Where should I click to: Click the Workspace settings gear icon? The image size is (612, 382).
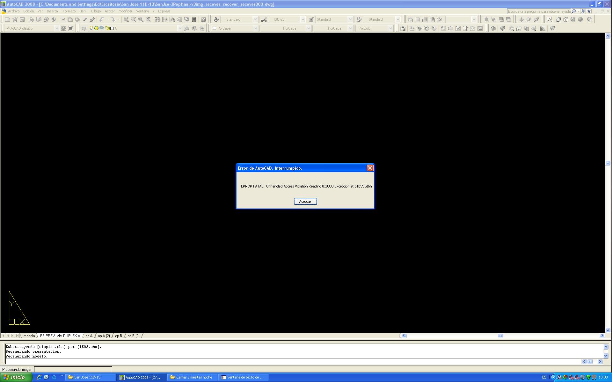(63, 28)
